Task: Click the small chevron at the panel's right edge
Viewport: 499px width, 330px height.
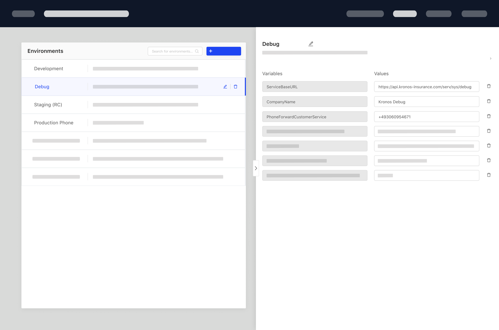Action: [x=491, y=58]
